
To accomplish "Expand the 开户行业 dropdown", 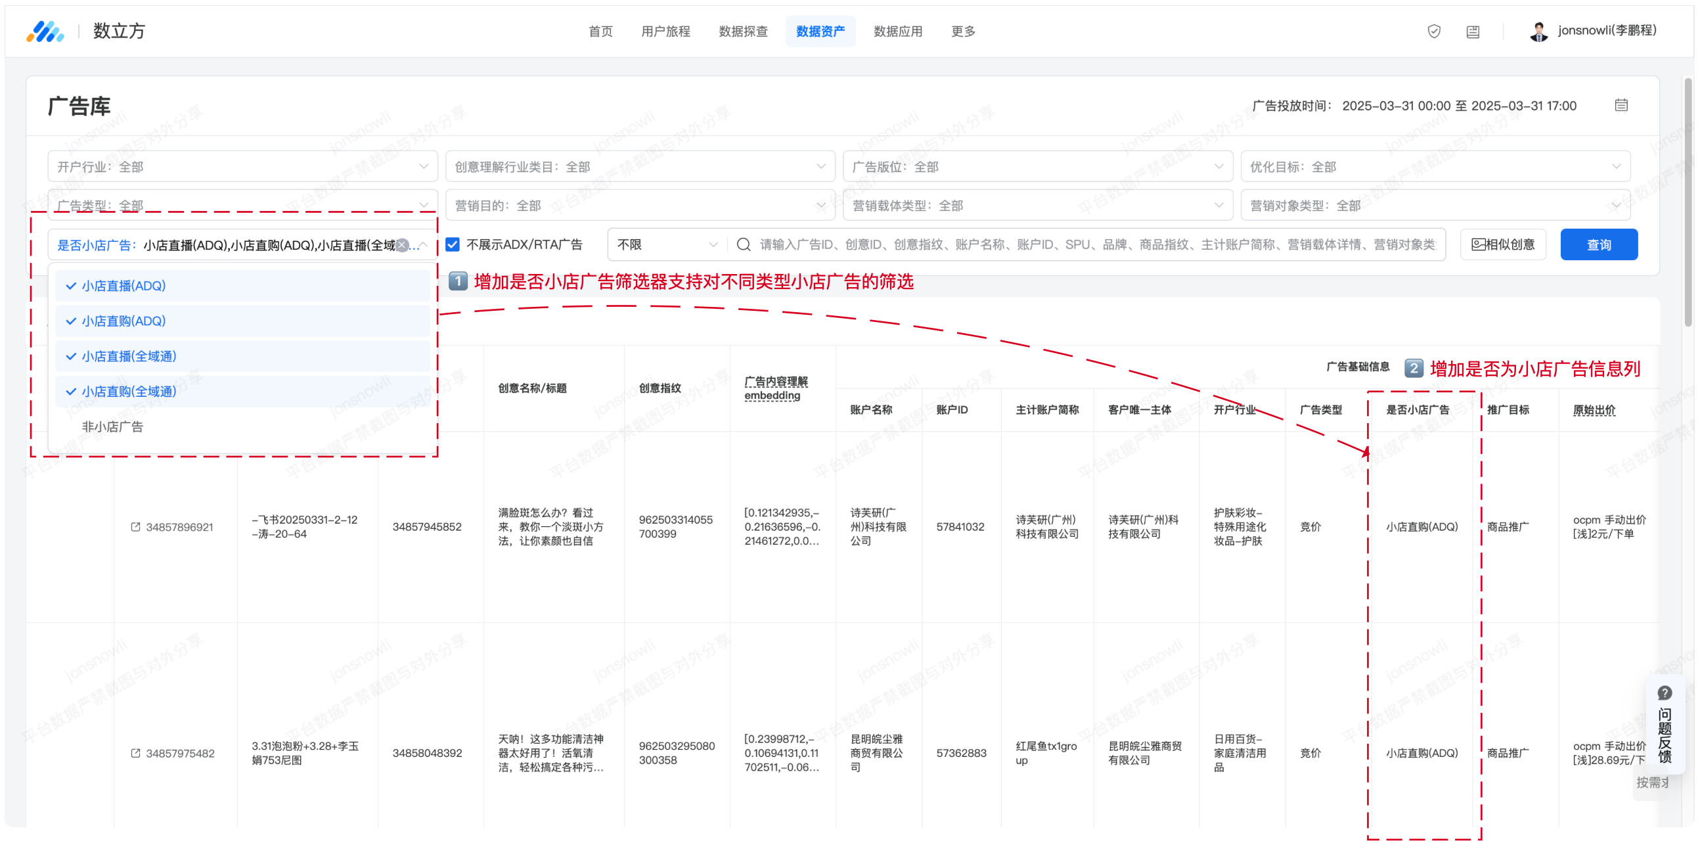I will 242,167.
